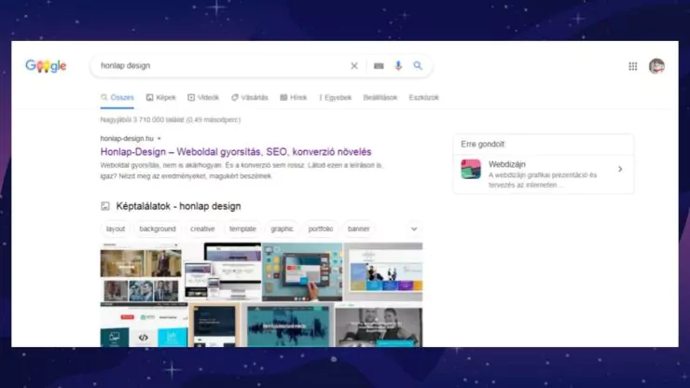Select the image results icon beside Képtalálatok
Viewport: 690px width, 388px height.
pos(105,206)
